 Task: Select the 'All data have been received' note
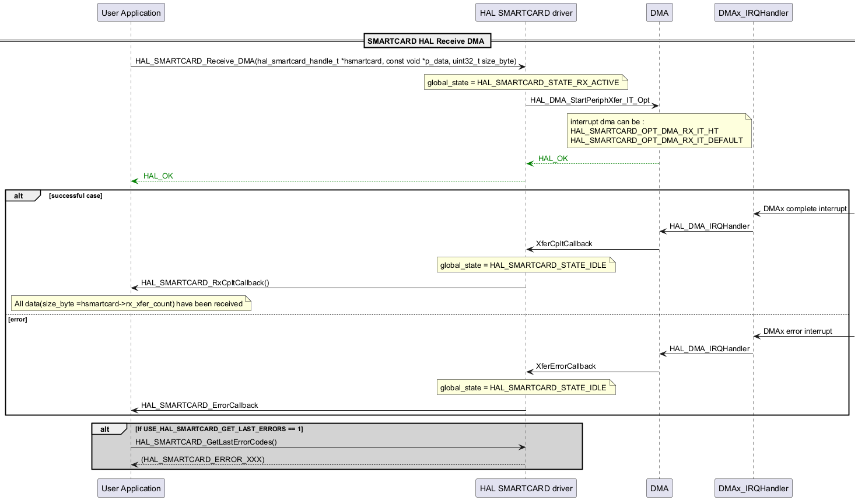coord(129,304)
